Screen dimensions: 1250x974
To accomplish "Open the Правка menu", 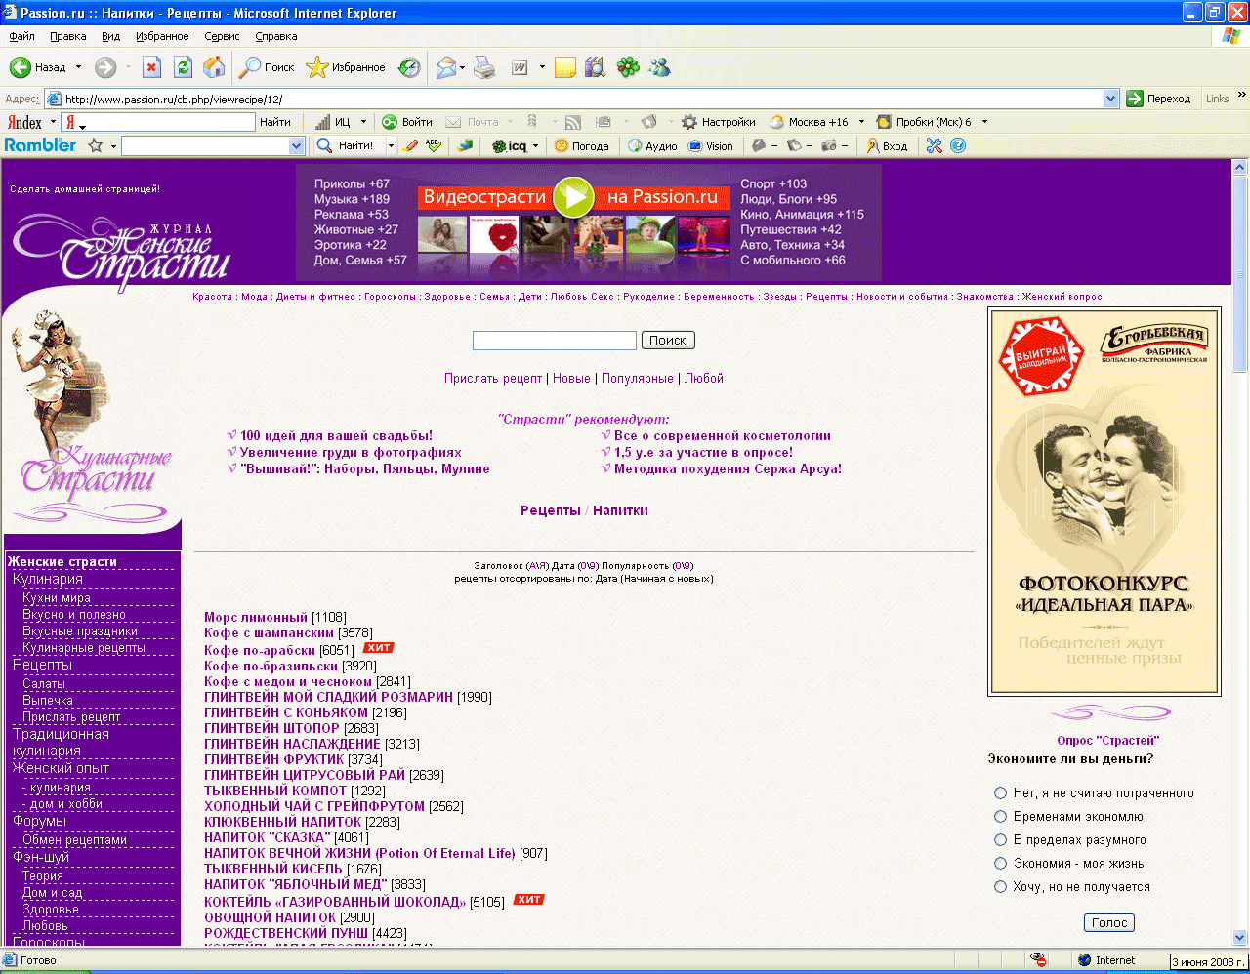I will (68, 36).
